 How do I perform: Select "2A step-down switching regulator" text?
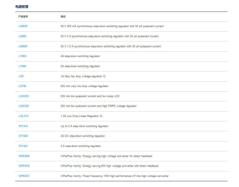pyautogui.click(x=80, y=56)
